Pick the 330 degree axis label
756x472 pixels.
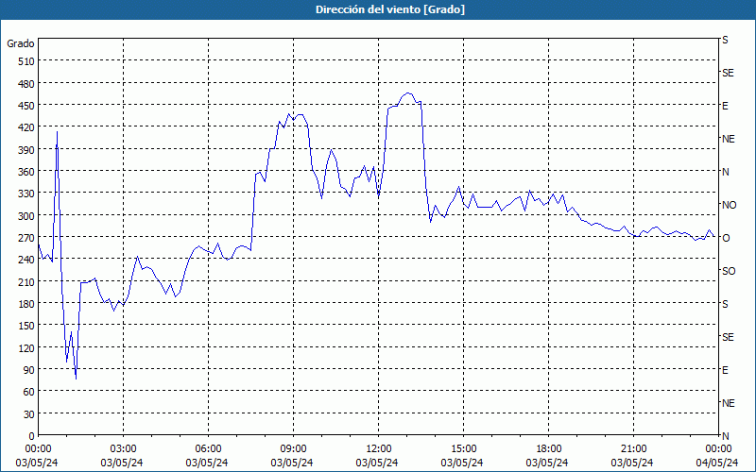pyautogui.click(x=27, y=194)
